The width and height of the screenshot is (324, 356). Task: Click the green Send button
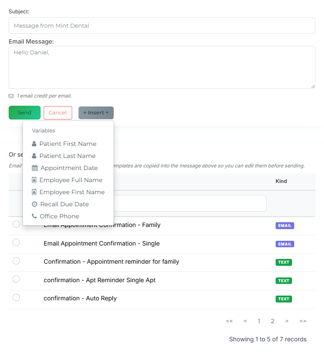(x=25, y=113)
